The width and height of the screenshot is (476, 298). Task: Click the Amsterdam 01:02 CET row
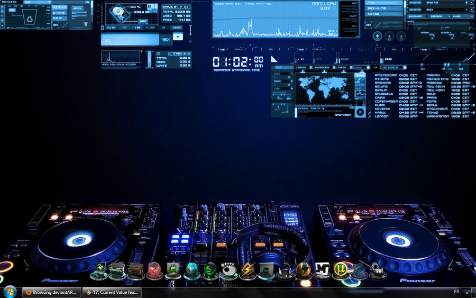tap(396, 75)
